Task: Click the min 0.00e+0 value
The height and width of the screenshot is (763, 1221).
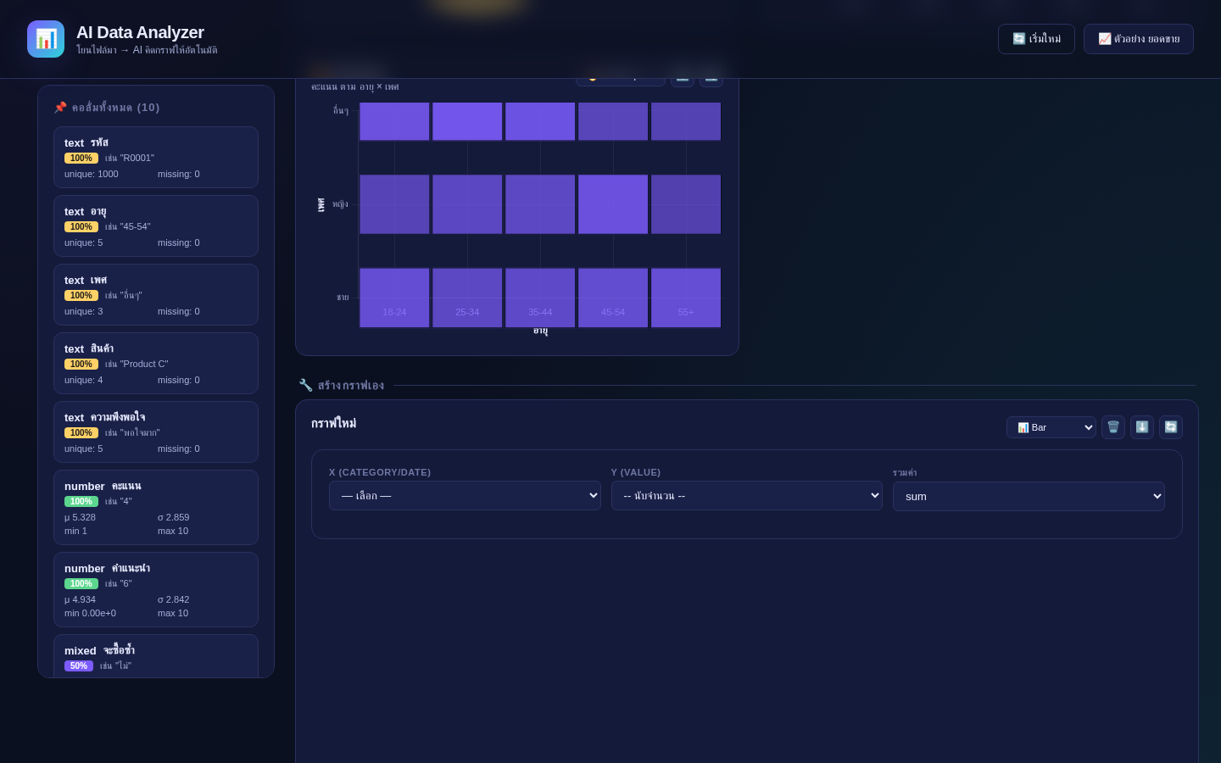Action: [x=91, y=613]
